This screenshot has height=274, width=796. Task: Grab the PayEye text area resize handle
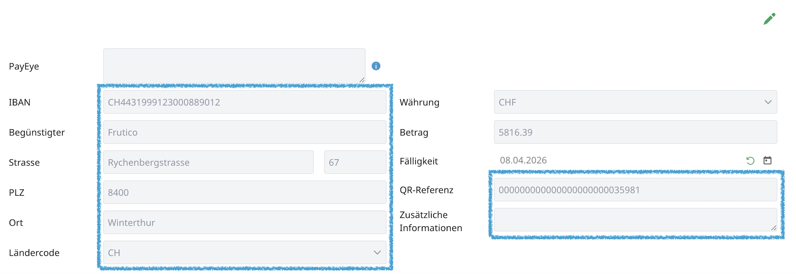tap(362, 80)
